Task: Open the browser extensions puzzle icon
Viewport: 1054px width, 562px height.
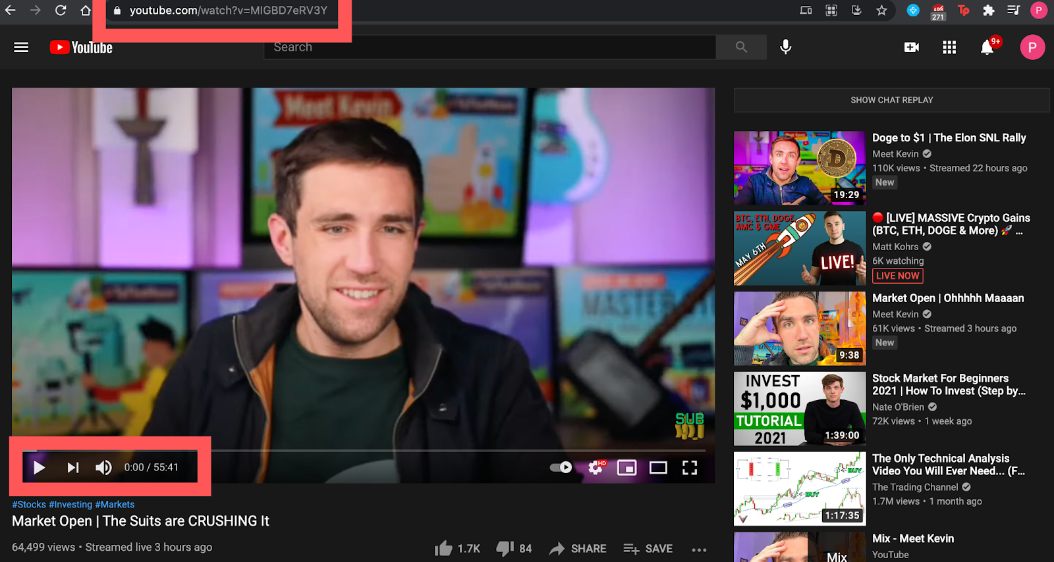Action: (x=988, y=11)
